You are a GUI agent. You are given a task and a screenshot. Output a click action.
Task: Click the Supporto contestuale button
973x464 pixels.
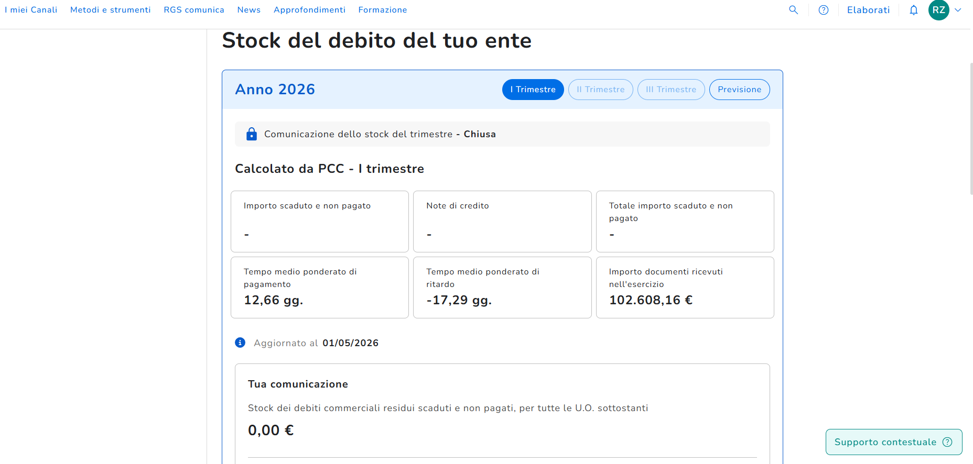[x=894, y=442]
